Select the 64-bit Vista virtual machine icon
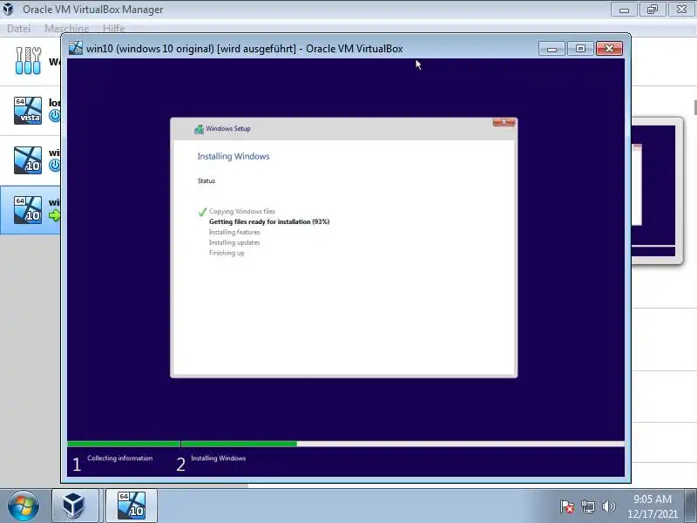The image size is (697, 523). (28, 111)
